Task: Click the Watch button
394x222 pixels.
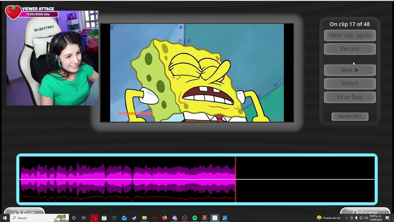Action: click(350, 84)
